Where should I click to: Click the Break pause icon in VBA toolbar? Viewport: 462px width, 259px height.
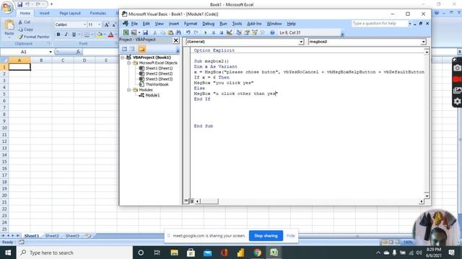coord(214,32)
